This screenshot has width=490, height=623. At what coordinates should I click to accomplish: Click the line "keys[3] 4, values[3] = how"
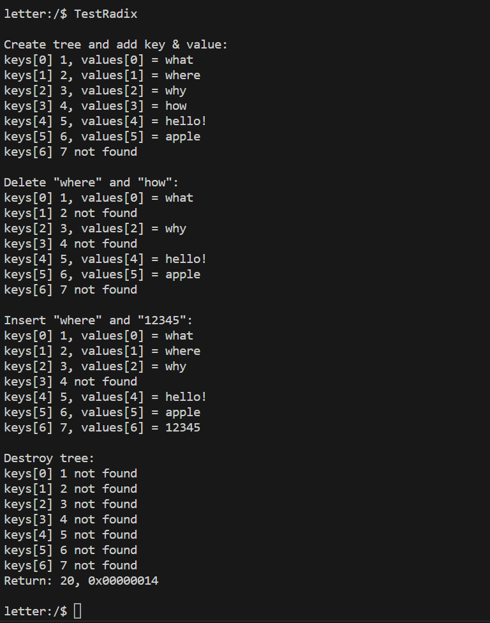95,106
